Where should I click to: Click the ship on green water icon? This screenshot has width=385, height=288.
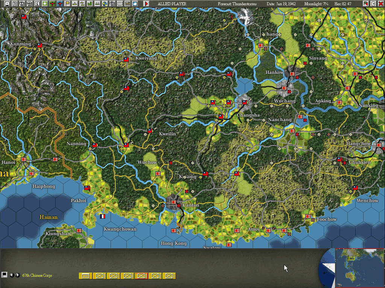click(x=97, y=4)
